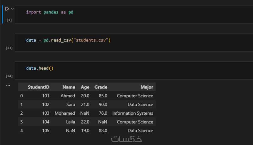Viewport: 253px width, 145px height.
Task: Click execution count label [23]
Action: click(9, 48)
